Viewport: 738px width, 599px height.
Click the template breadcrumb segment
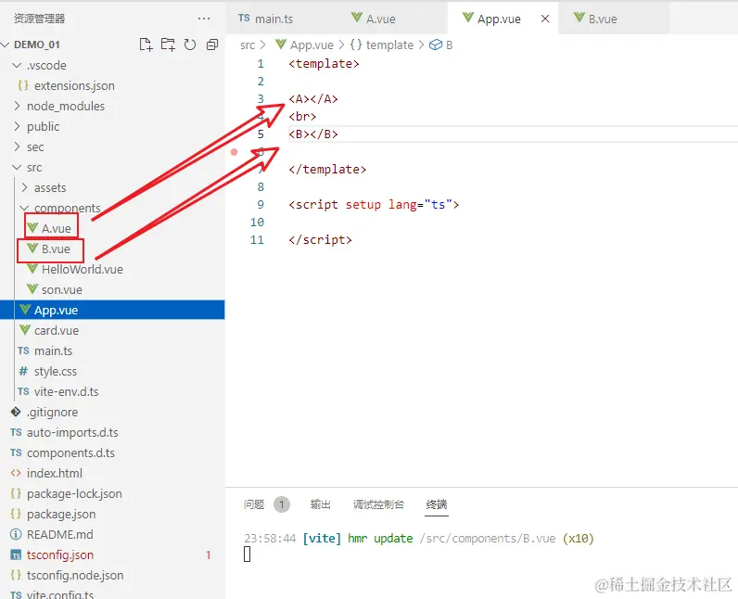(x=382, y=45)
